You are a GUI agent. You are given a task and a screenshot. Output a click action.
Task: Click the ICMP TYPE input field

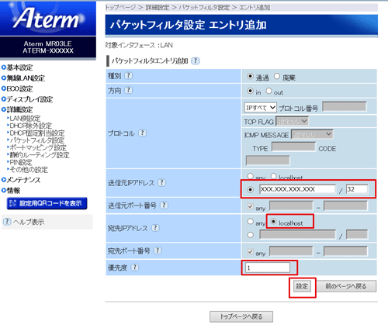293,147
